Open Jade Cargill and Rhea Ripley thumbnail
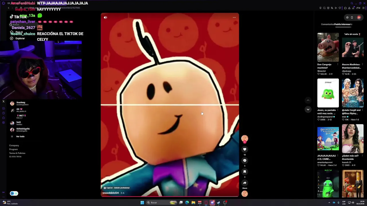The height and width of the screenshot is (206, 367). tap(353, 93)
